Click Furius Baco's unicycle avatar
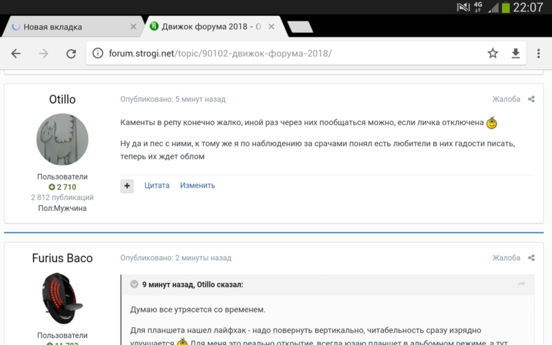This screenshot has height=345, width=552. (62, 299)
